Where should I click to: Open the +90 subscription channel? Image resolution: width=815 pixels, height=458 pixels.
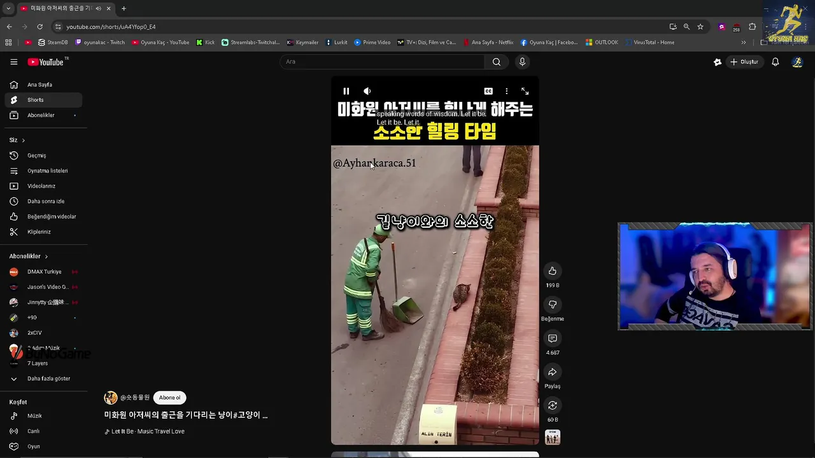click(43, 317)
